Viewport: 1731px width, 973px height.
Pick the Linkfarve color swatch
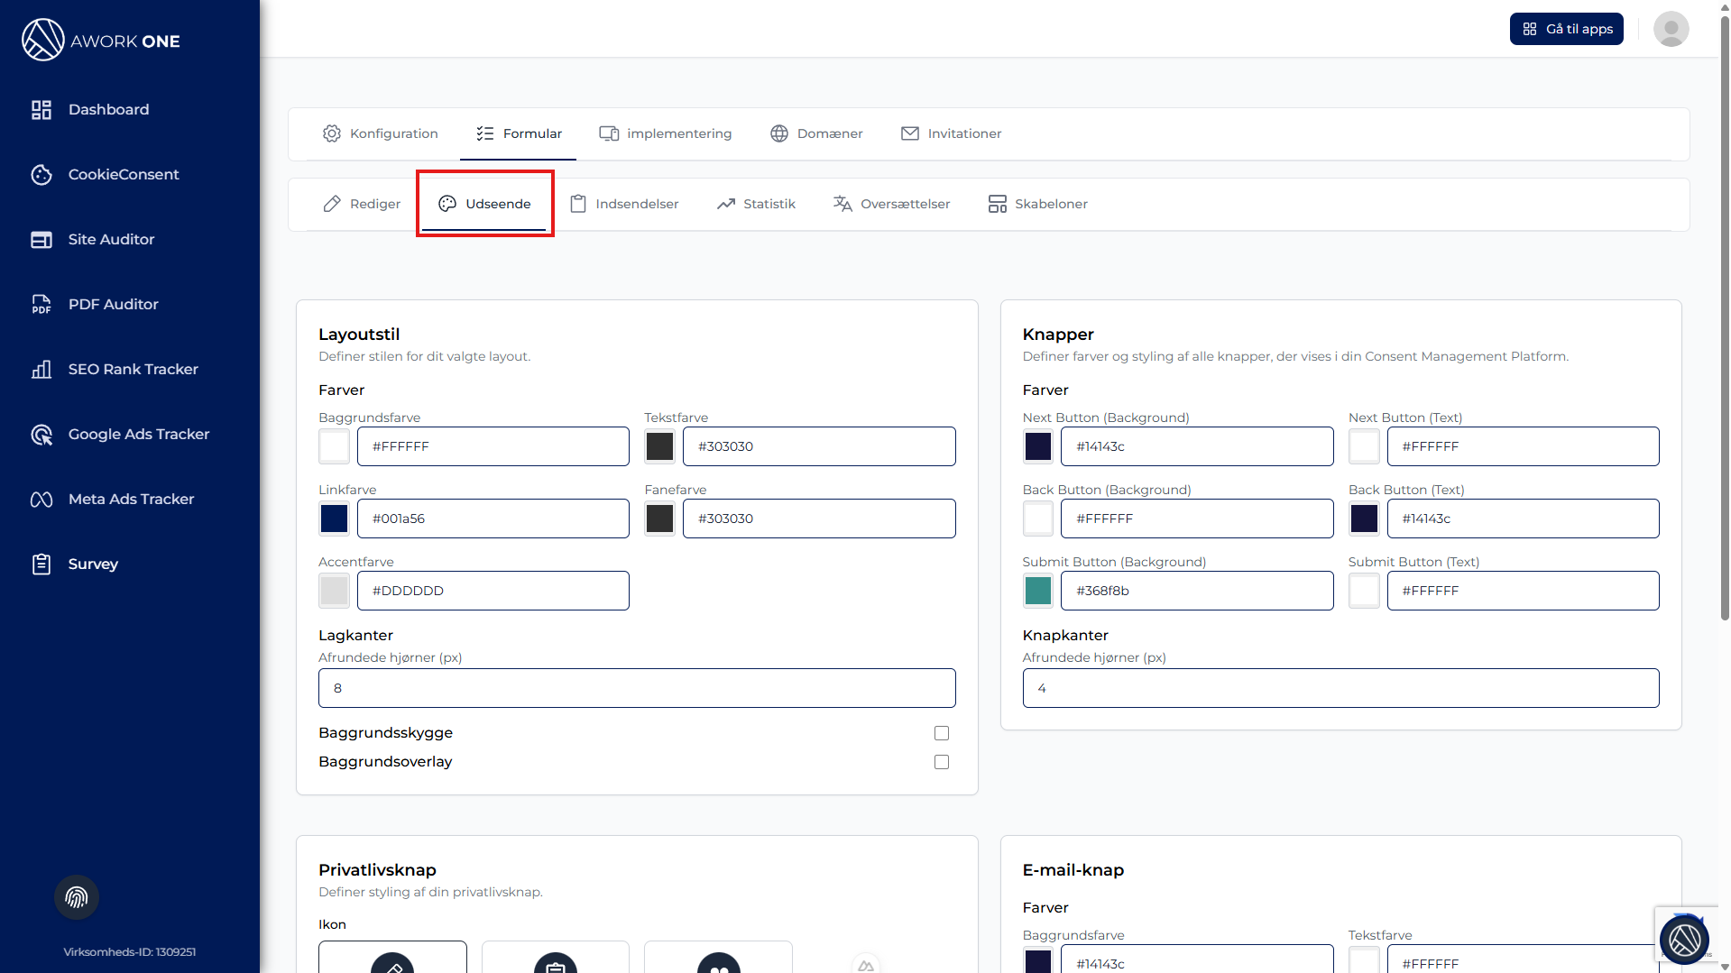coord(334,519)
